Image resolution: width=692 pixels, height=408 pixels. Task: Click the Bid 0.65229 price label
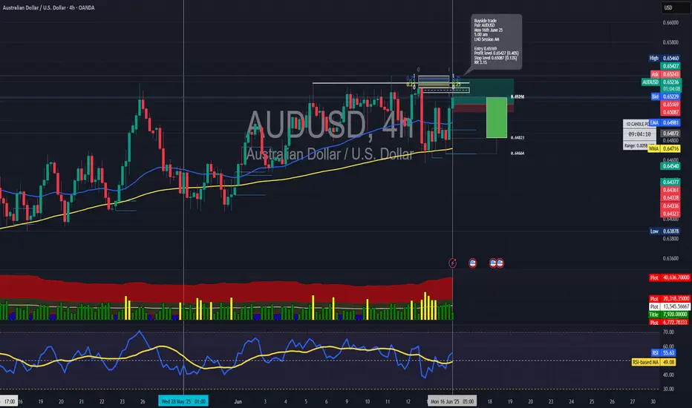click(665, 96)
